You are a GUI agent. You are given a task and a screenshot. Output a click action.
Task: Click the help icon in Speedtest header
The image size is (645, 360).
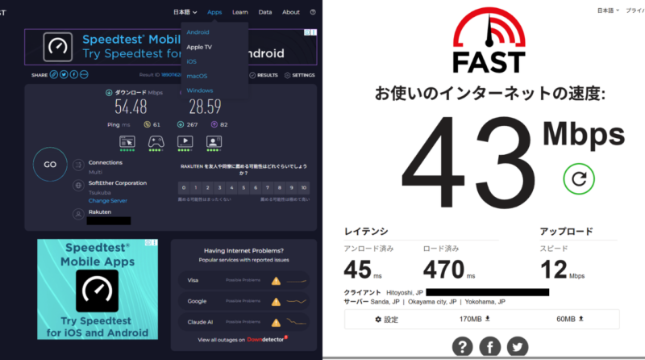pos(313,12)
